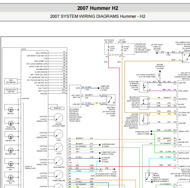Viewport: 190px width, 188px height.
Task: Click the "S304" splice label
Action: pyautogui.click(x=159, y=85)
